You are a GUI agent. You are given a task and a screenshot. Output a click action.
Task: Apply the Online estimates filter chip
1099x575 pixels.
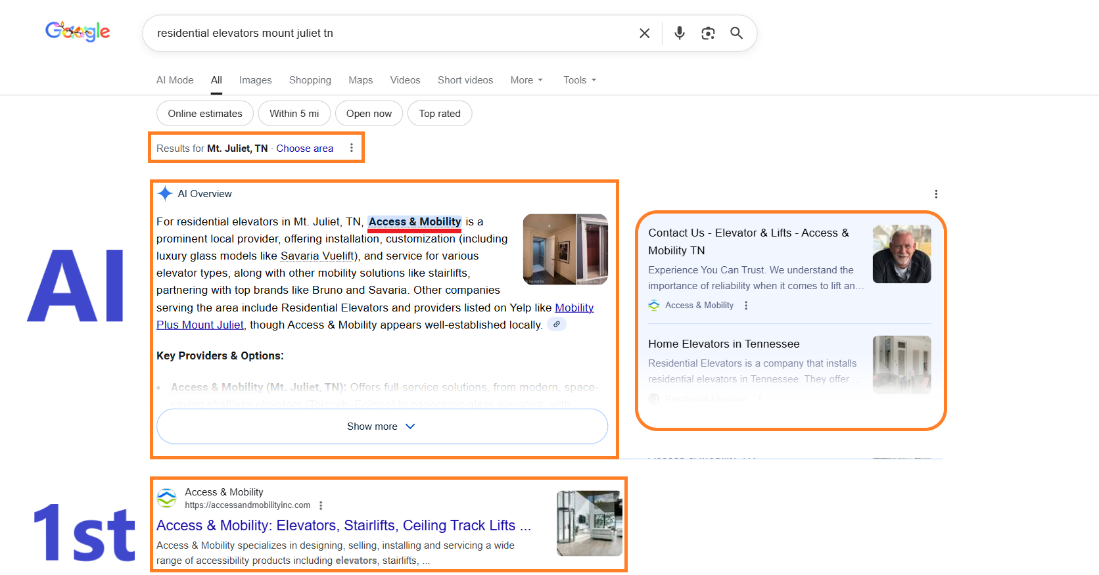click(x=205, y=114)
